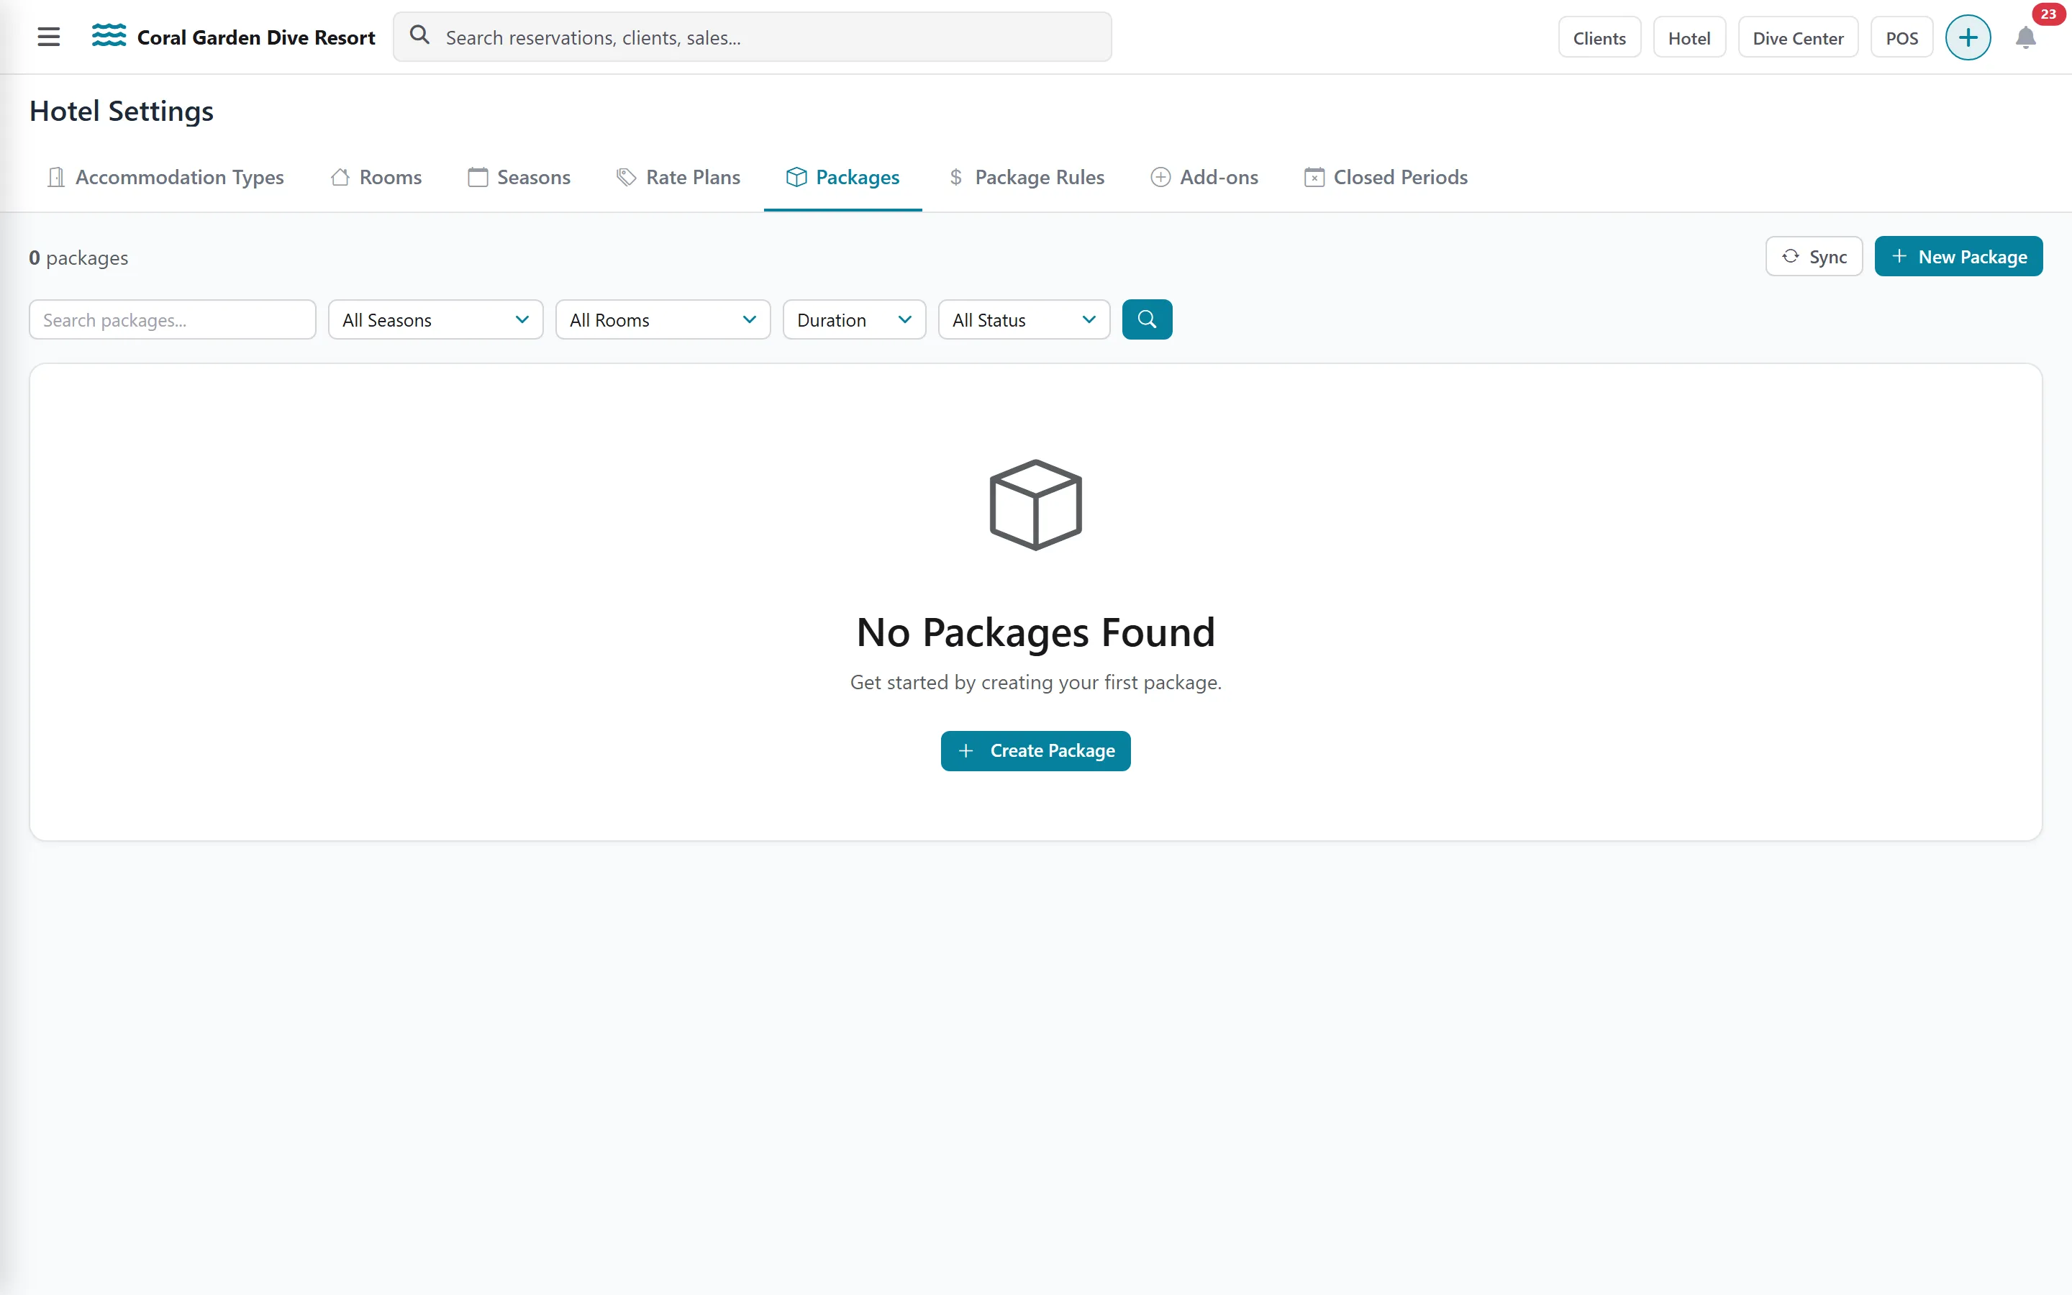Screen dimensions: 2072x1295
Task: Run the package filter search button
Action: click(x=1147, y=319)
